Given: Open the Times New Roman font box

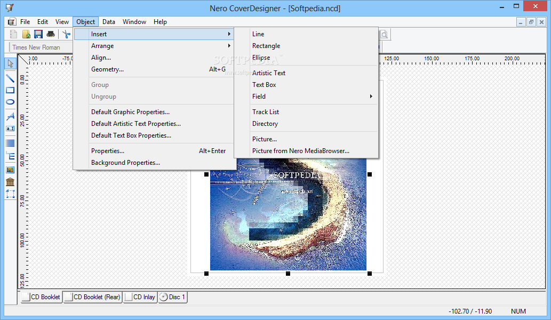Looking at the screenshot, I should [41, 47].
